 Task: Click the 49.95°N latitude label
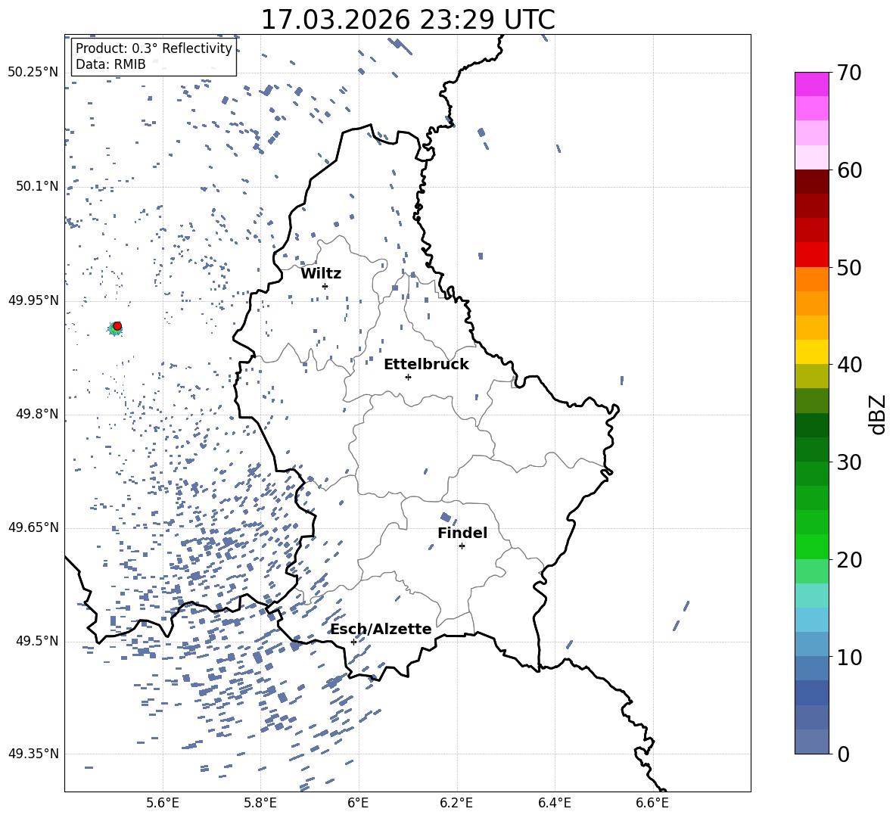[33, 300]
